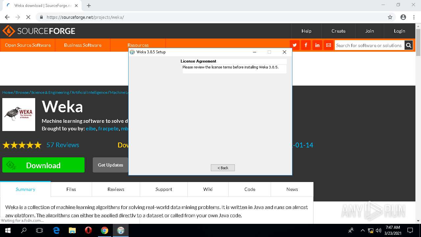Bookmark this page with star icon
The image size is (421, 237).
click(x=390, y=17)
